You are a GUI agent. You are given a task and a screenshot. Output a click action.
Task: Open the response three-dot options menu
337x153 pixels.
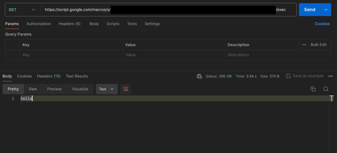coord(330,76)
